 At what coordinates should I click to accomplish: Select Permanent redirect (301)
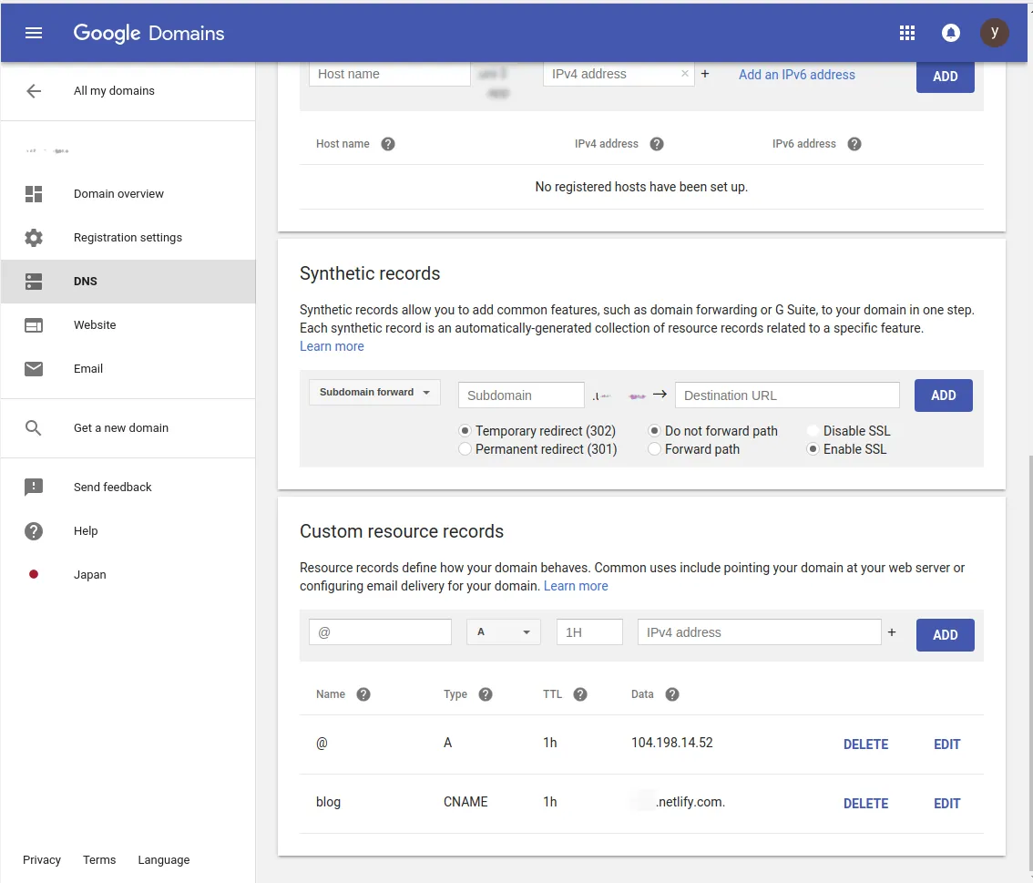(x=465, y=448)
